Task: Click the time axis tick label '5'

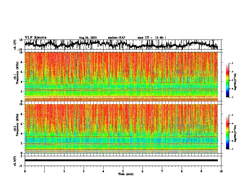Action: pos(123,171)
